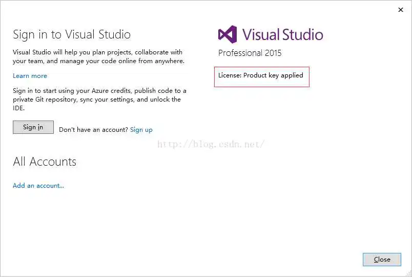Screen dimensions: 412x277
Task: Click the 'License:' label
Action: [x=230, y=75]
